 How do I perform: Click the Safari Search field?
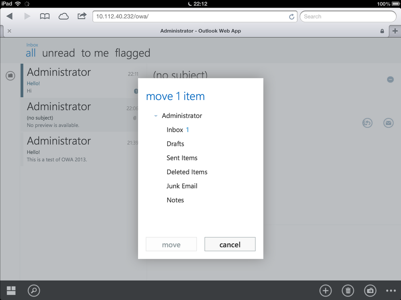(x=348, y=16)
